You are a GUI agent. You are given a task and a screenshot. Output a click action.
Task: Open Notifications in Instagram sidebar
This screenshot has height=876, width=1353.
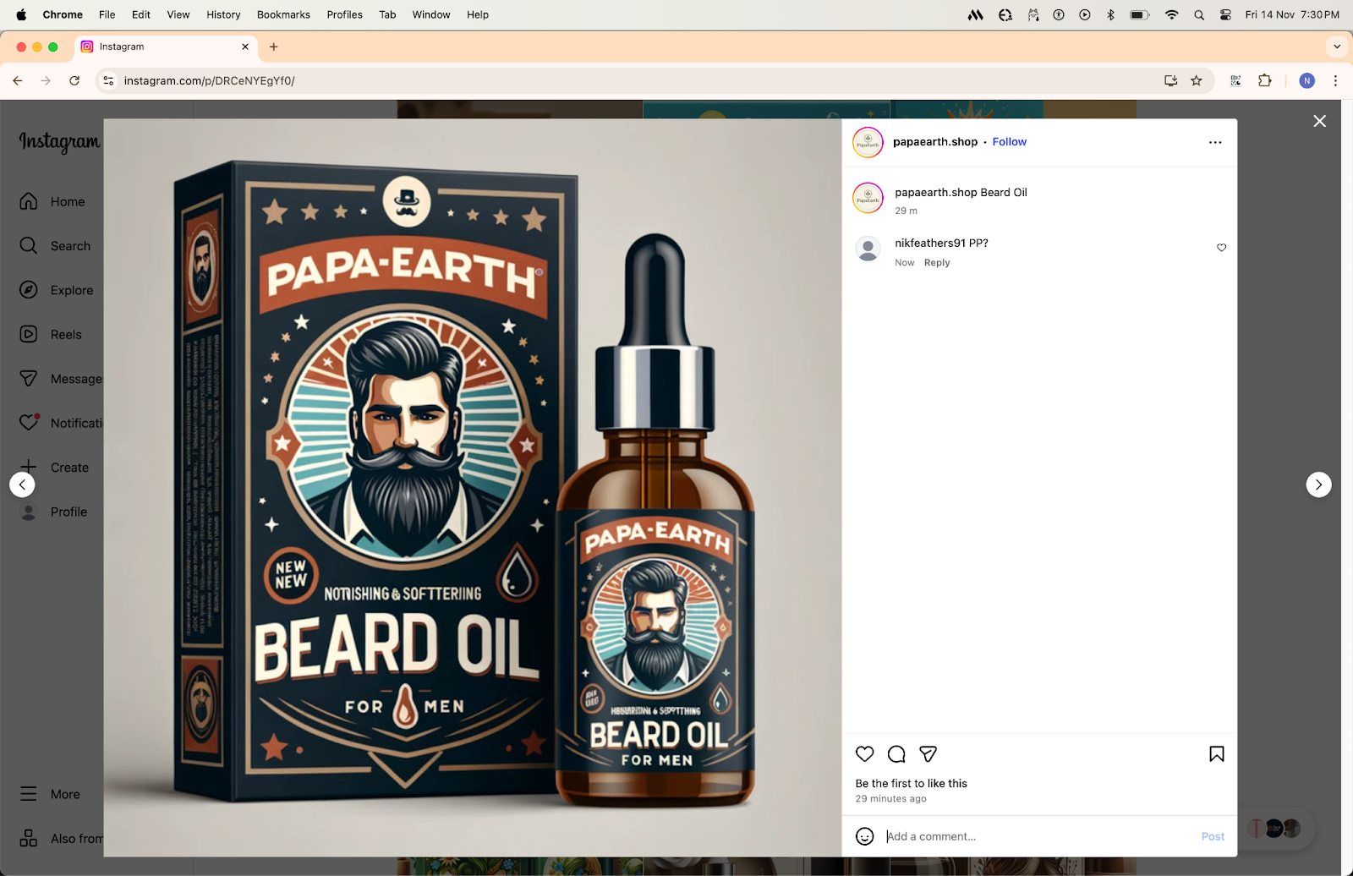click(x=61, y=423)
